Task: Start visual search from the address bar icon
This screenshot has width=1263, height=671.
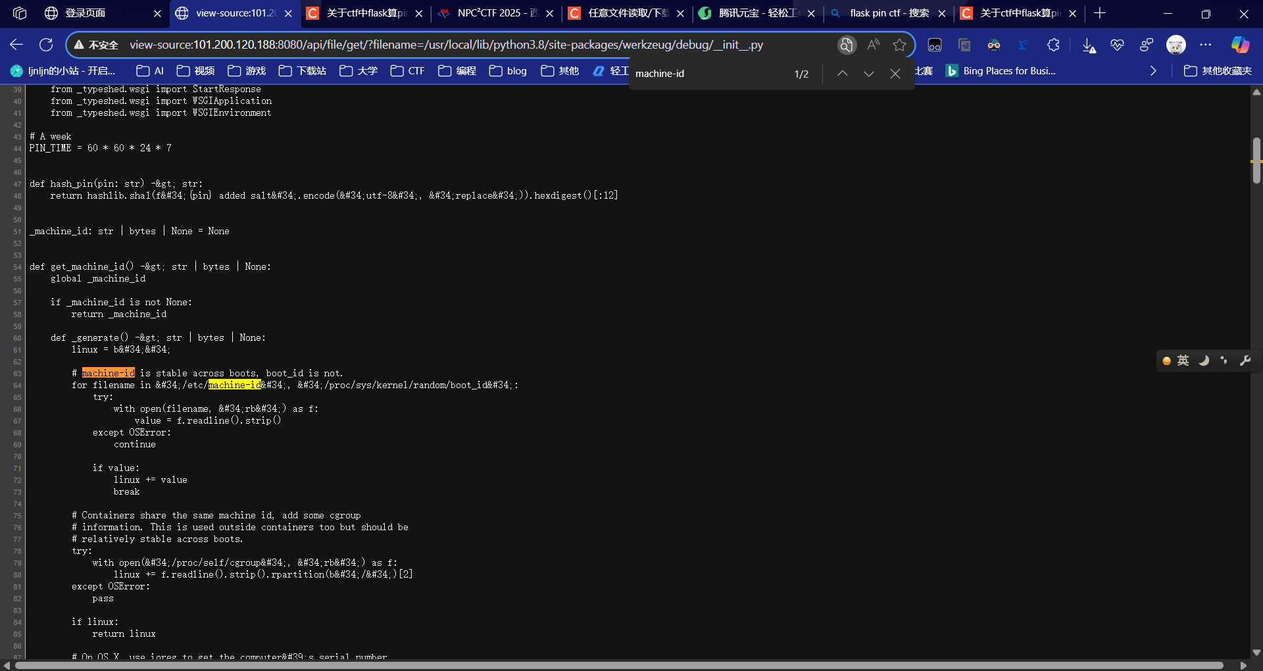Action: (x=847, y=45)
